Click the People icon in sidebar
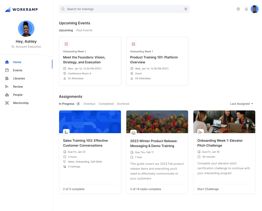Viewport: 262px width, 211px height. [7, 95]
